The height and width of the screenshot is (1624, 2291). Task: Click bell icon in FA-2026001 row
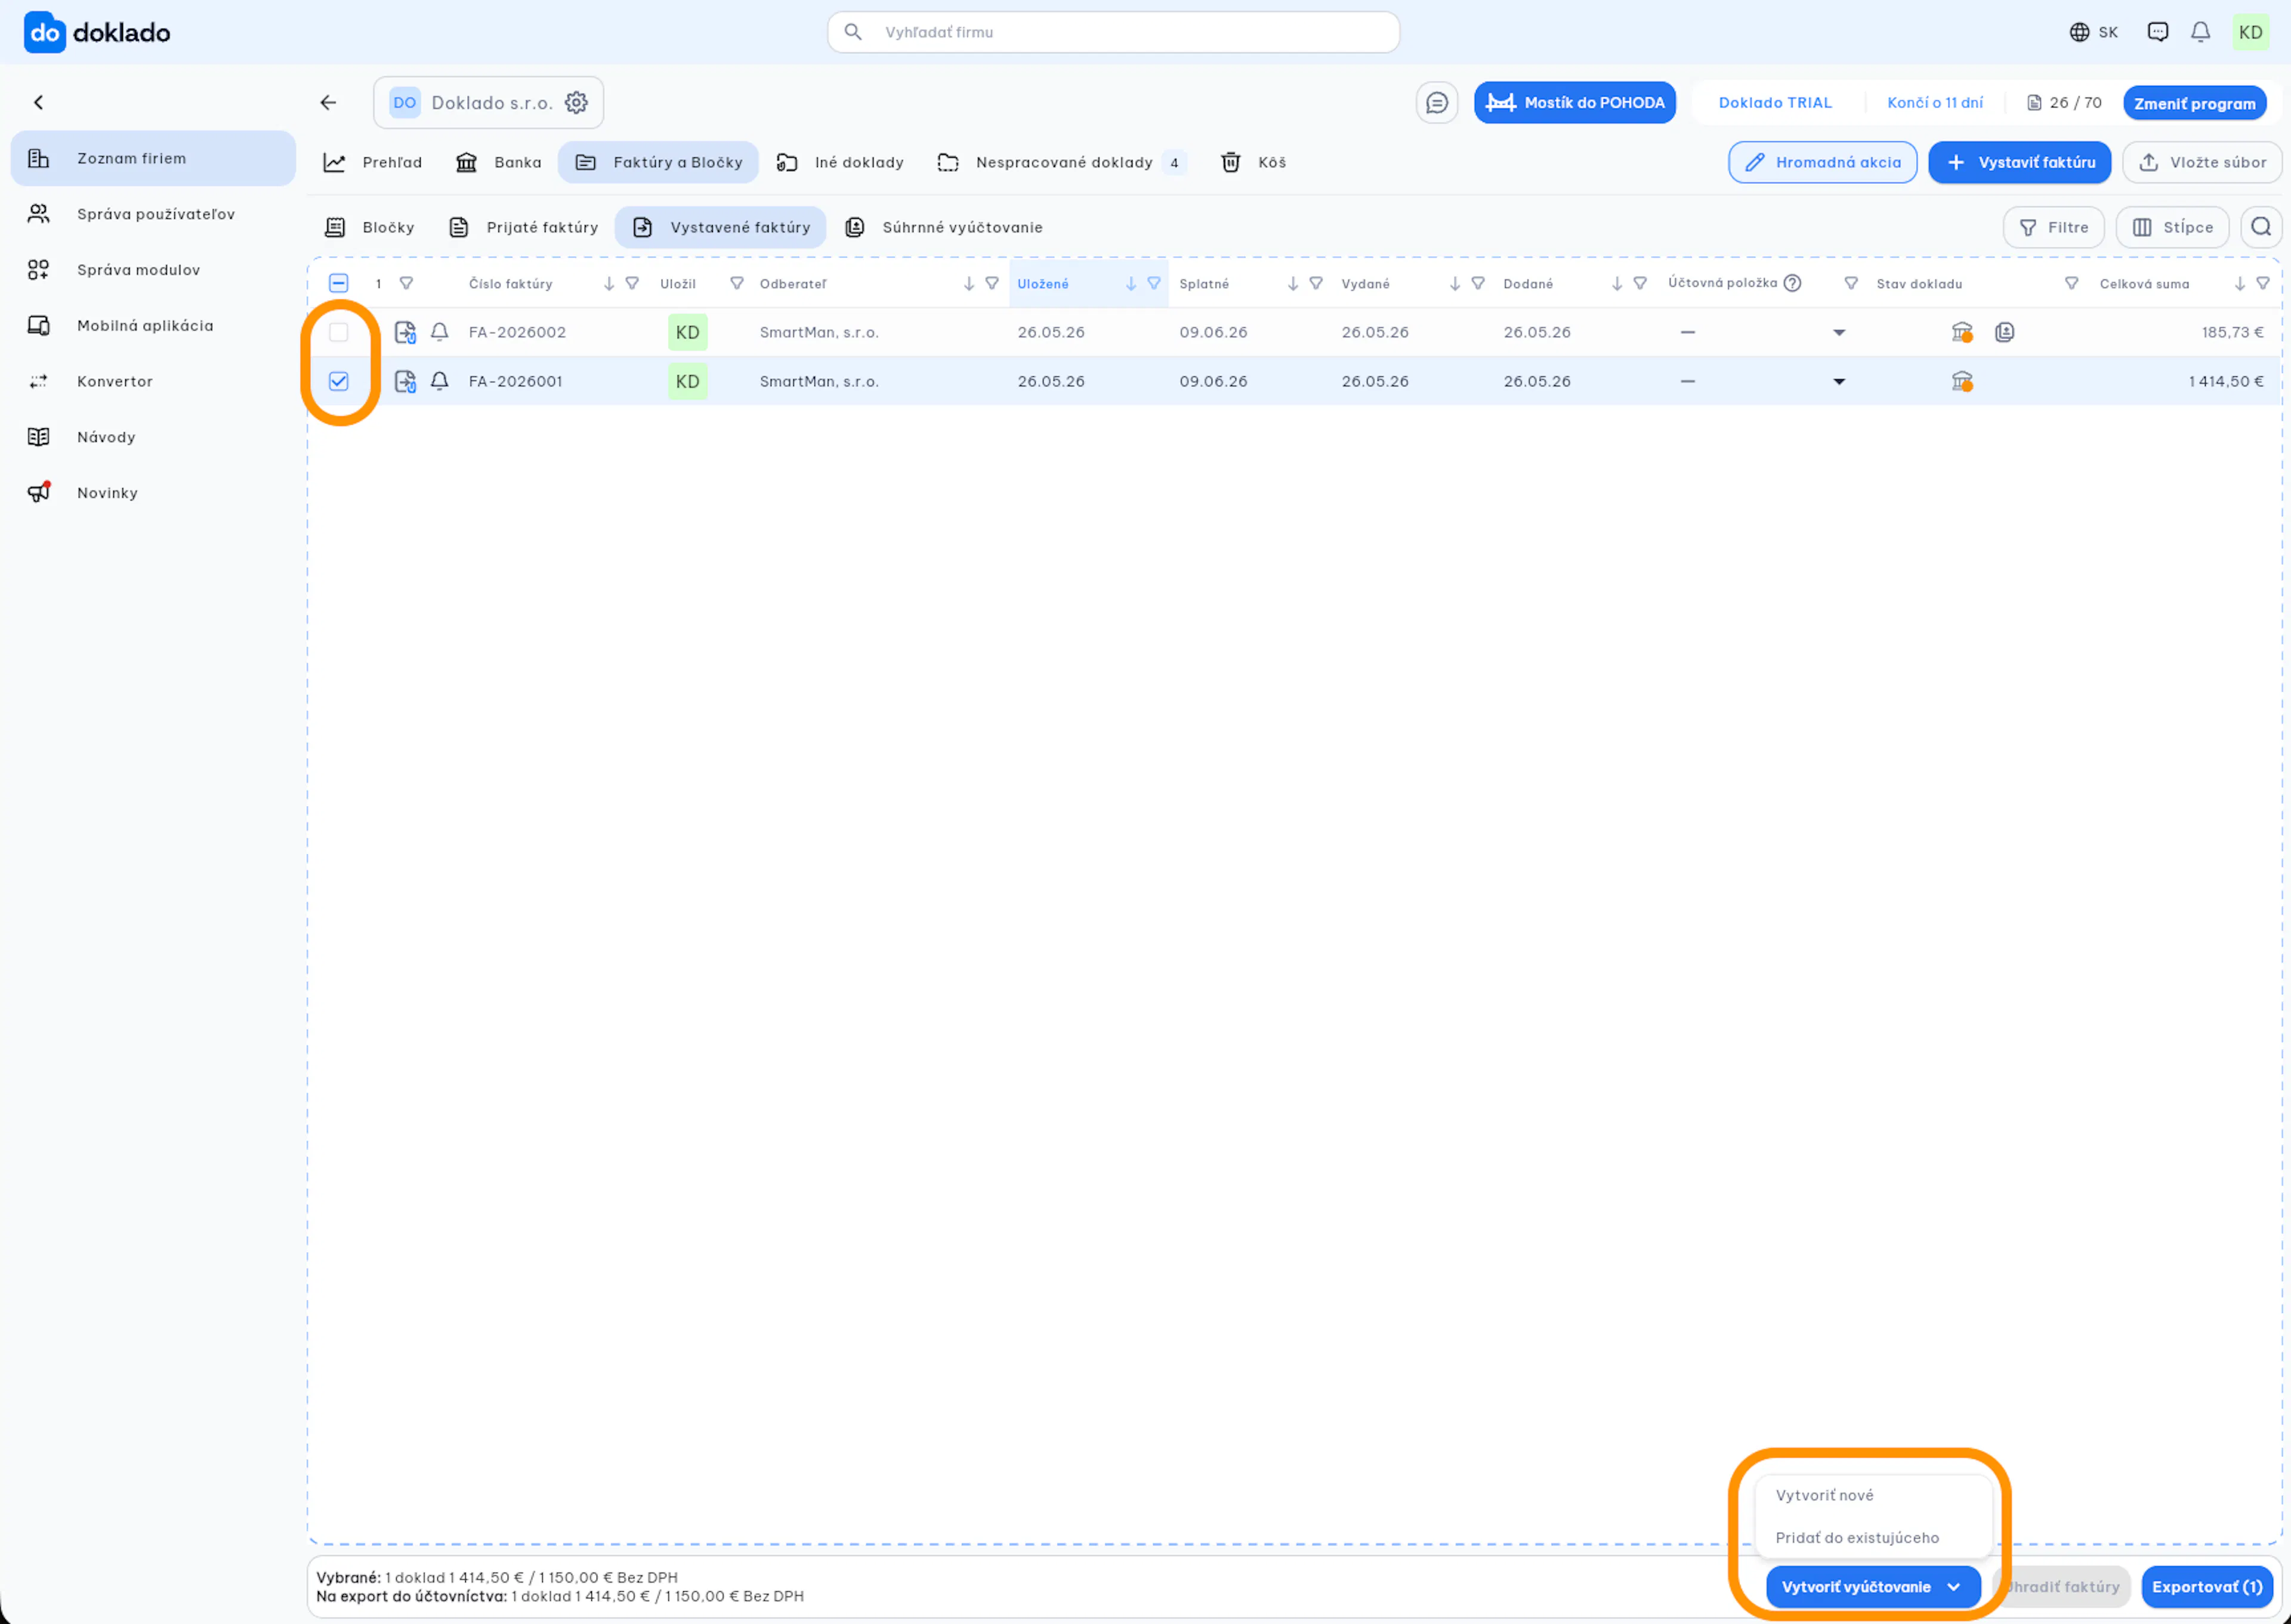[x=439, y=381]
